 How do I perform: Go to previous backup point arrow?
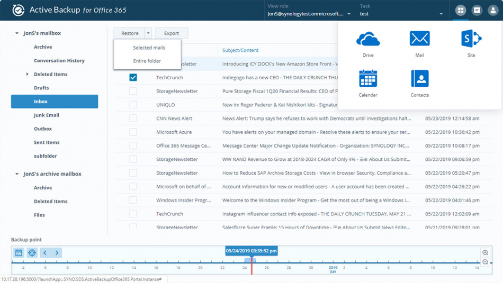point(45,252)
